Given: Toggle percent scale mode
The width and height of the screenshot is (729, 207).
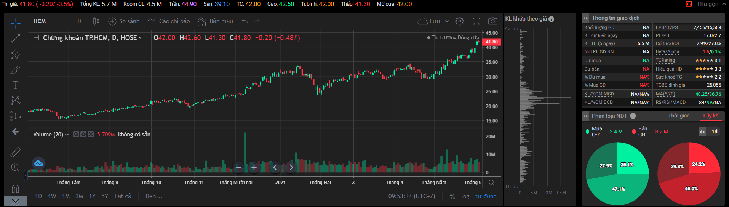Looking at the screenshot, I should 452,196.
